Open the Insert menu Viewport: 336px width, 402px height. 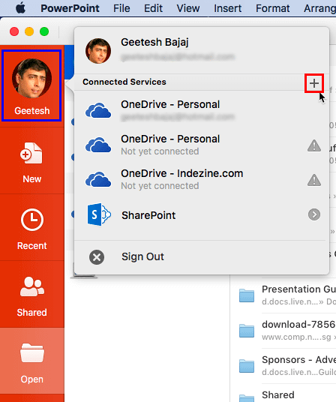point(227,8)
